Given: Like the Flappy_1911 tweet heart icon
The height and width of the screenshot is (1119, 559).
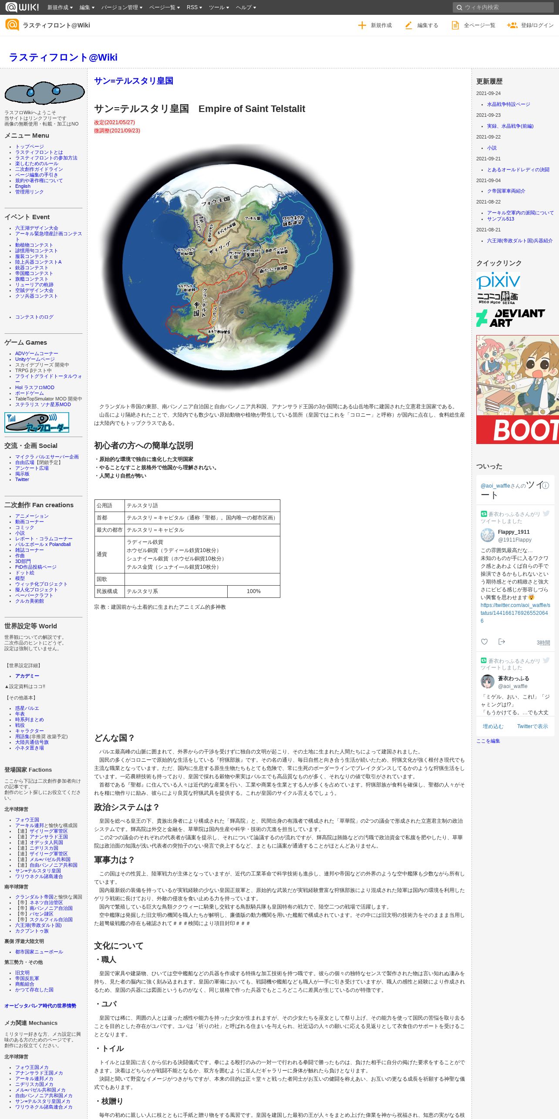Looking at the screenshot, I should pyautogui.click(x=484, y=642).
